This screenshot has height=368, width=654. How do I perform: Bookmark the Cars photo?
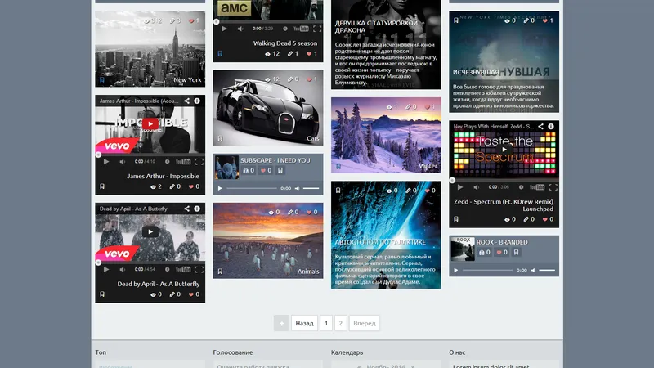pos(220,138)
